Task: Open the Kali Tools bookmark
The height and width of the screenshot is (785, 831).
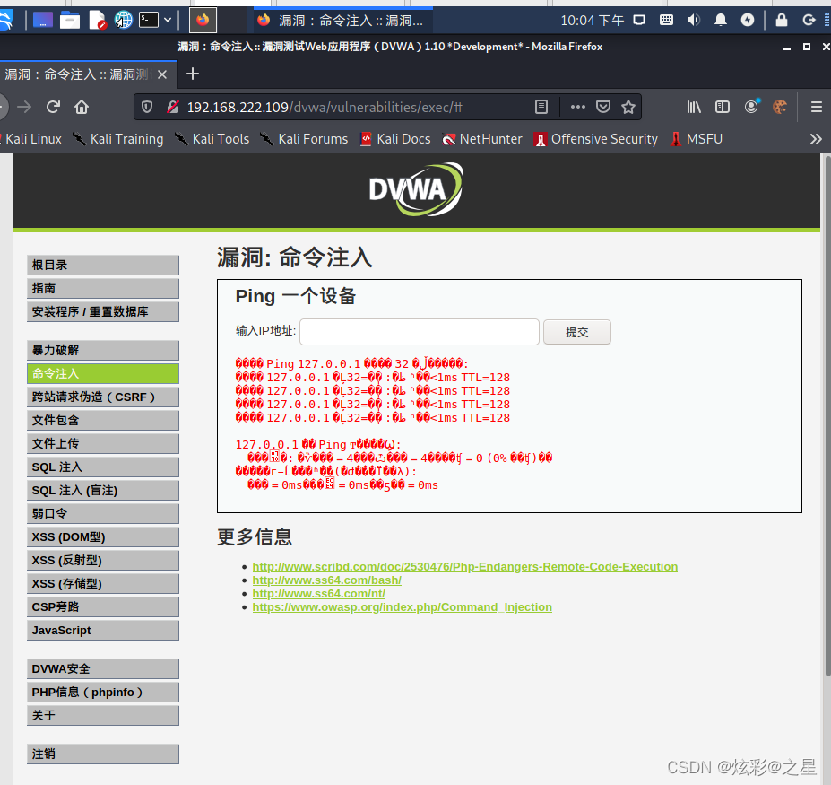Action: [x=219, y=139]
